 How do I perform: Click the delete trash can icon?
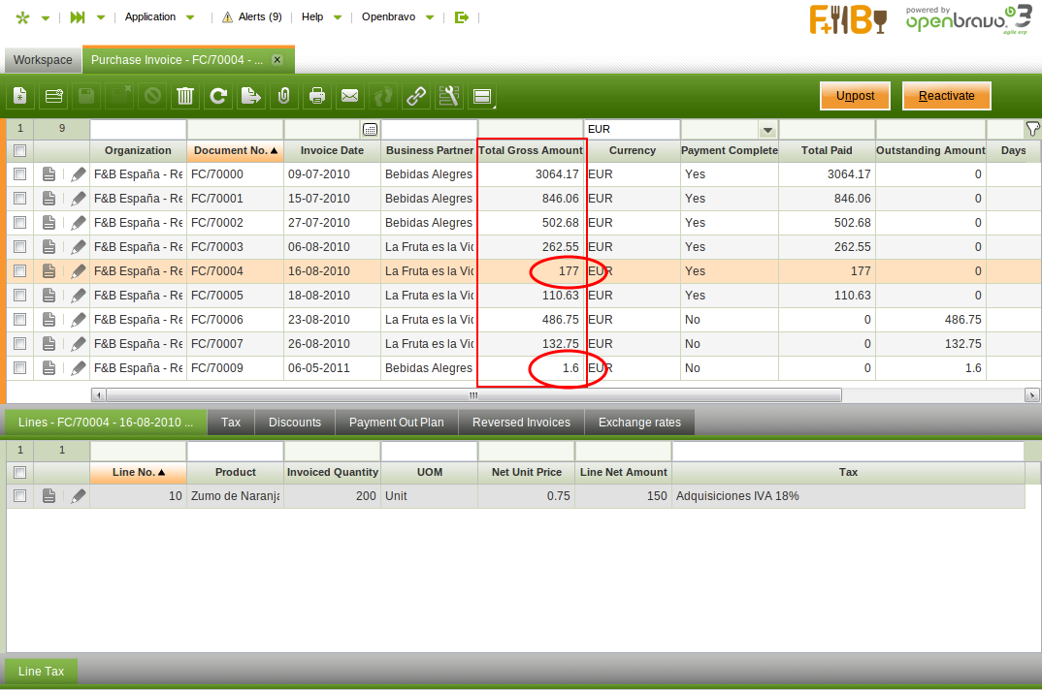coord(185,96)
